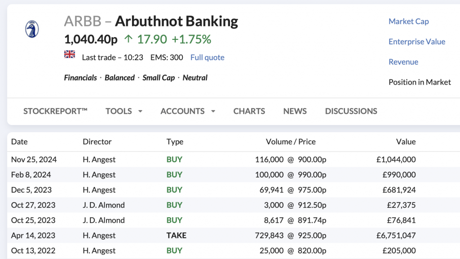Choose the Revenue link
The width and height of the screenshot is (460, 259).
click(403, 62)
